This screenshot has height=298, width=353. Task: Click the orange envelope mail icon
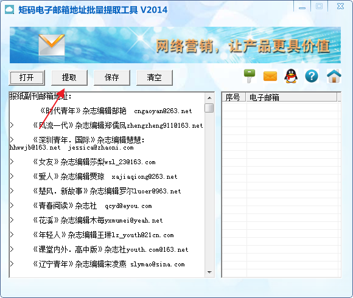coord(270,76)
